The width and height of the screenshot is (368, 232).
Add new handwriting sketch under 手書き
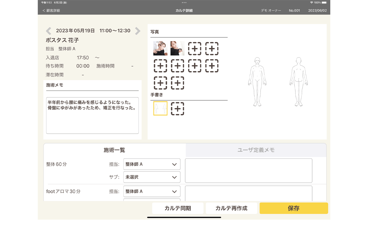click(x=178, y=108)
